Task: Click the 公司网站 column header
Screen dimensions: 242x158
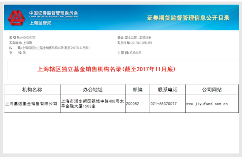Action: coord(212,89)
